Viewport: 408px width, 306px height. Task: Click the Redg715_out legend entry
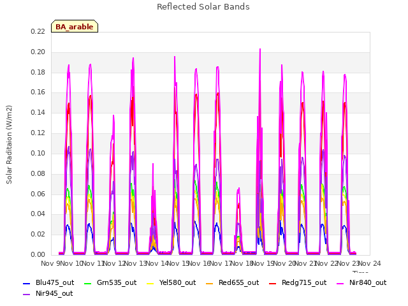coord(298,282)
